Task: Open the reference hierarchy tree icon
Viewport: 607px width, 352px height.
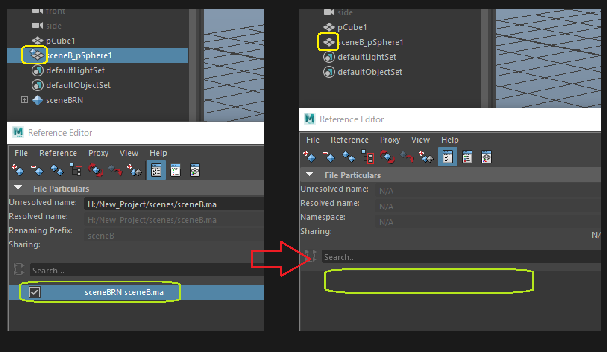Action: (77, 170)
